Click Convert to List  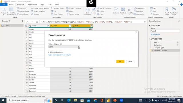73,14
